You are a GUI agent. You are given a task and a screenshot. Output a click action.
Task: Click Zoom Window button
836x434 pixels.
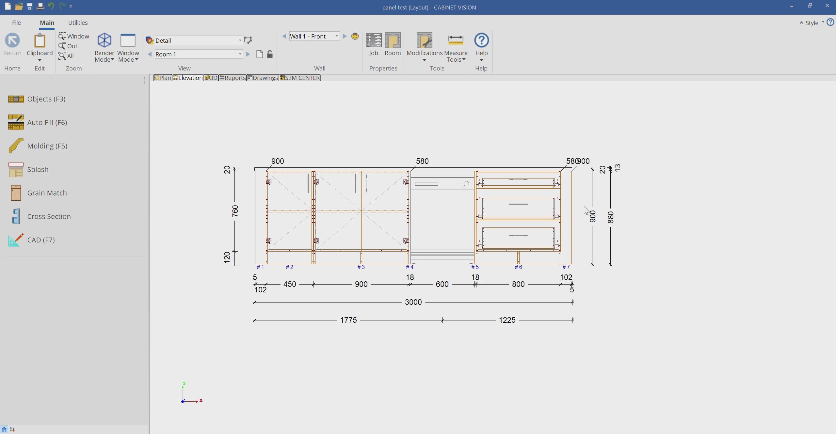tap(74, 36)
